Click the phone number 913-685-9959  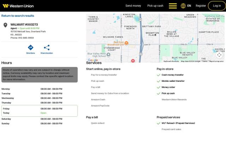click(26, 38)
